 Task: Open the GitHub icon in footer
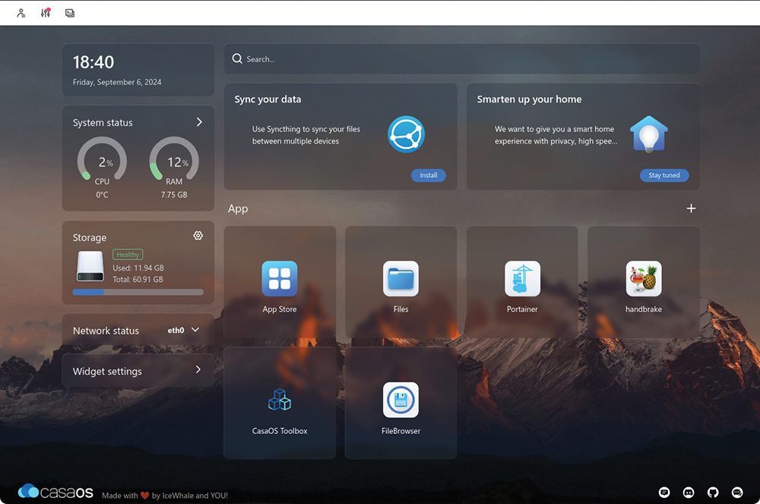point(713,493)
